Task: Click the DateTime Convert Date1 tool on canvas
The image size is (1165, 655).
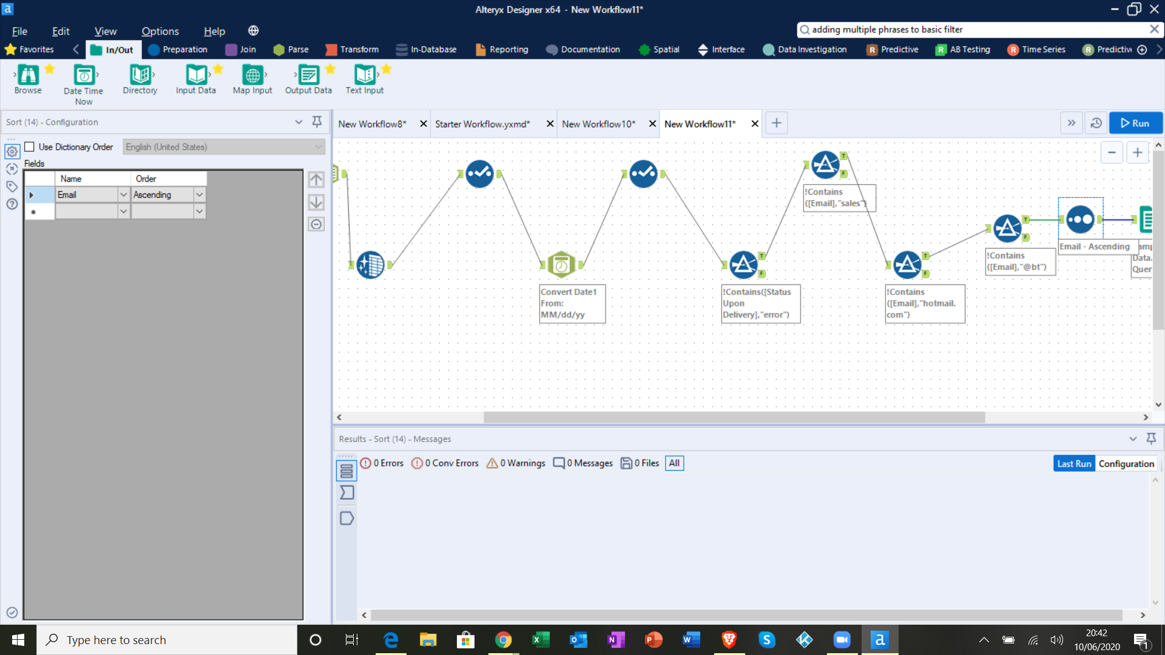Action: tap(561, 264)
